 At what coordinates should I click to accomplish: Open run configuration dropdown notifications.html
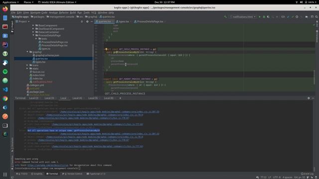pos(243,17)
